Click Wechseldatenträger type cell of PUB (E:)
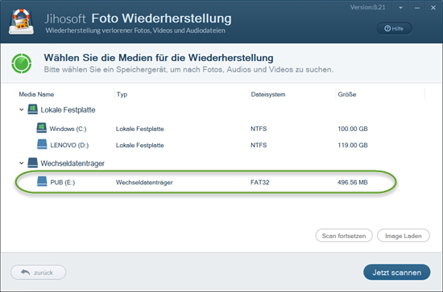The width and height of the screenshot is (443, 292). (144, 183)
